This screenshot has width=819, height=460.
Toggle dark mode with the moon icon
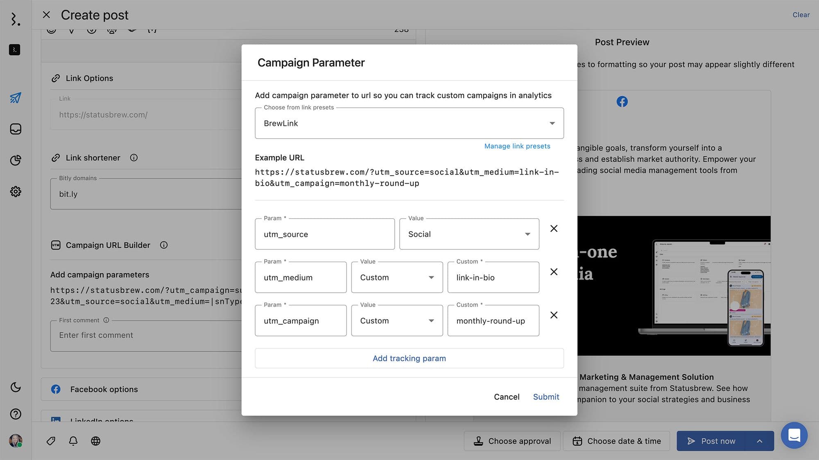tap(16, 387)
